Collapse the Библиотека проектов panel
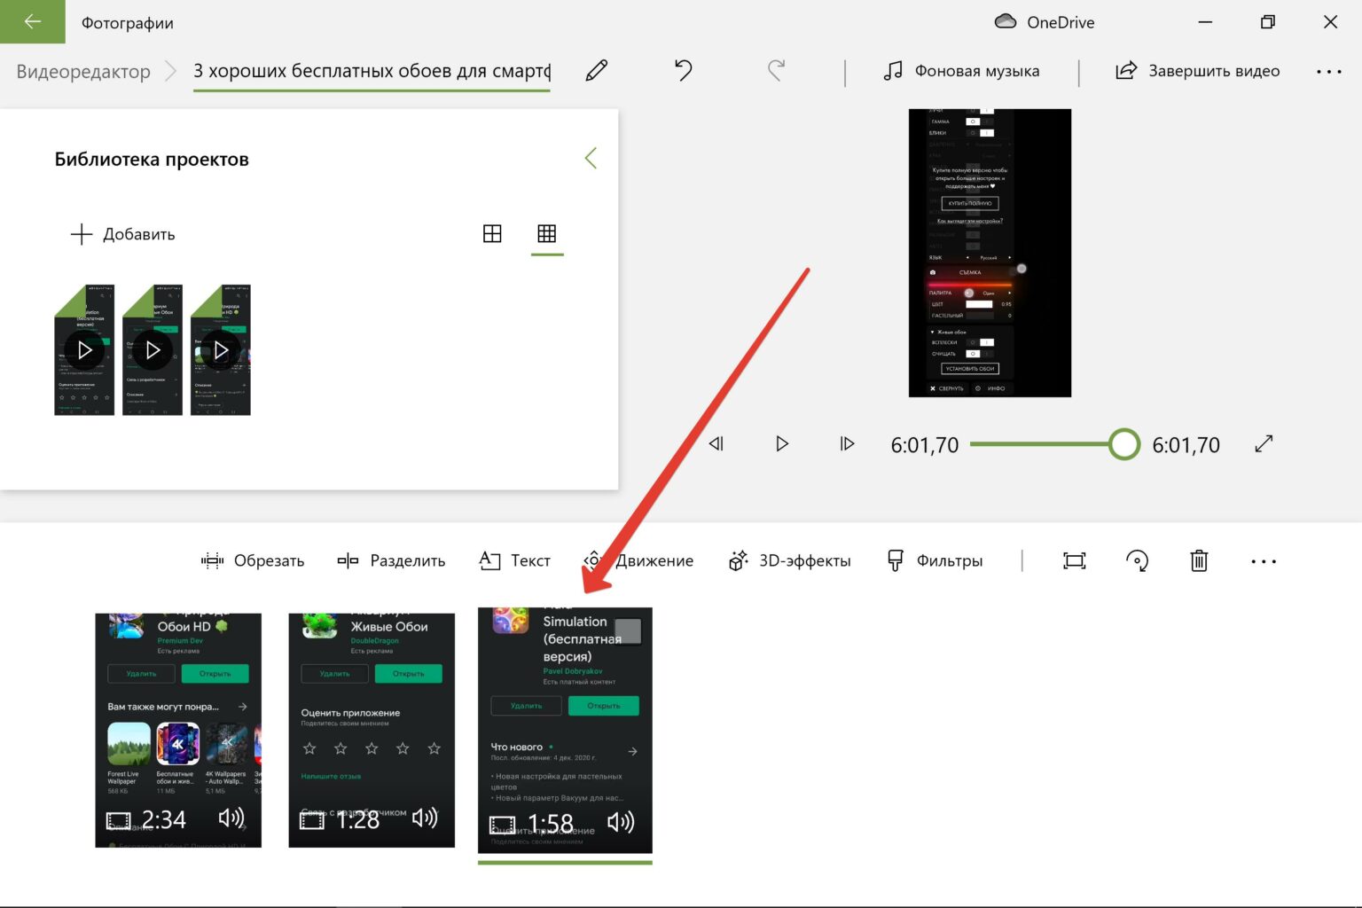 (591, 159)
